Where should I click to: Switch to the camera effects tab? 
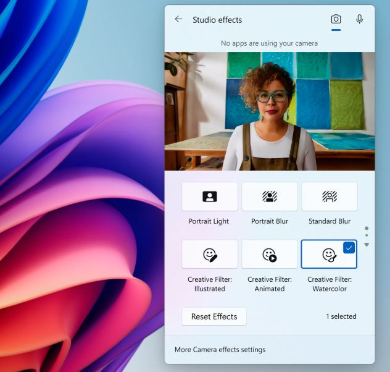[x=336, y=19]
